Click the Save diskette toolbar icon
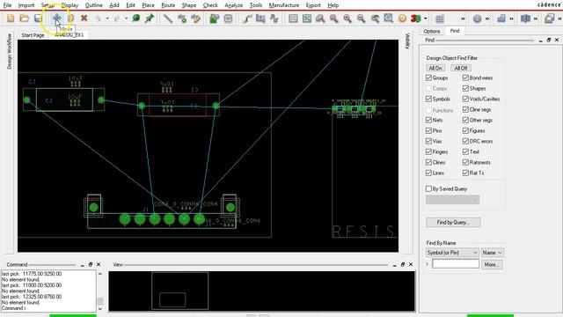The width and height of the screenshot is (563, 317). click(38, 18)
